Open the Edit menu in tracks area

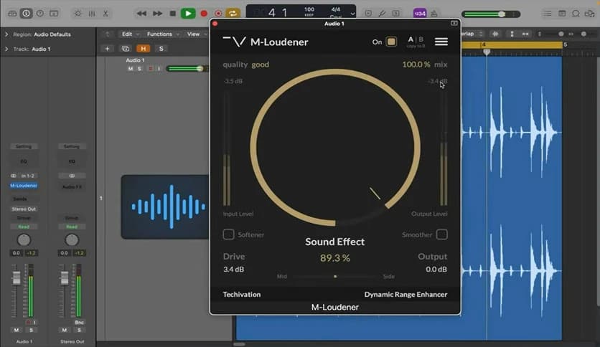pyautogui.click(x=127, y=34)
